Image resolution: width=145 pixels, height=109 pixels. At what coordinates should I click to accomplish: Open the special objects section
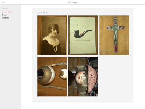coord(7,12)
